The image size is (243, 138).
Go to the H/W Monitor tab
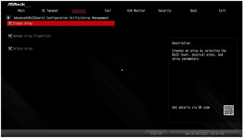pos(136,10)
